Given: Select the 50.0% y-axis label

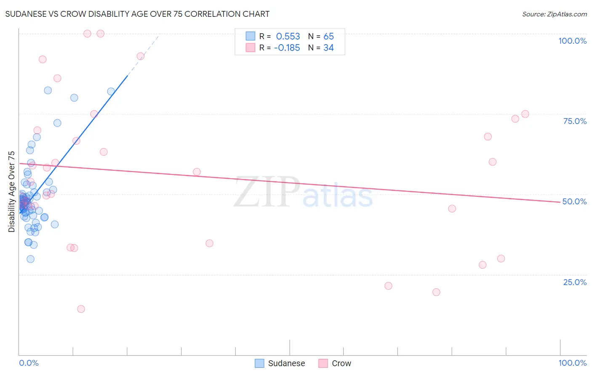Looking at the screenshot, I should (574, 201).
